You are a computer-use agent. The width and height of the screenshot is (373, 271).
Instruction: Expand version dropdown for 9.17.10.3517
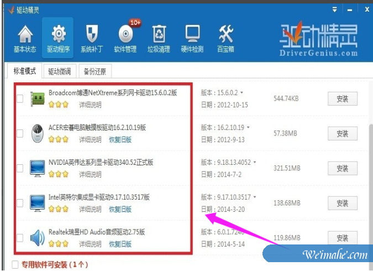point(255,197)
